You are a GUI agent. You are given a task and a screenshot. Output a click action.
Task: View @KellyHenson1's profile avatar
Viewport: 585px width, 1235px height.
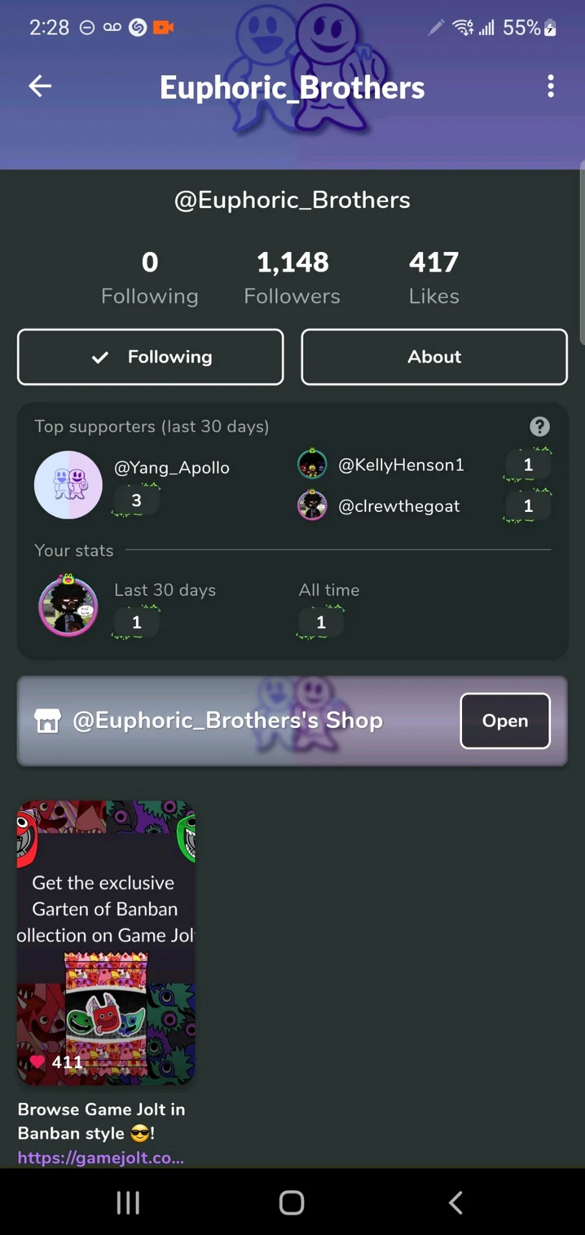(x=312, y=465)
